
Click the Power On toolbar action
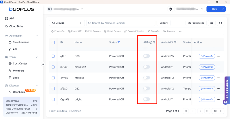58,31
